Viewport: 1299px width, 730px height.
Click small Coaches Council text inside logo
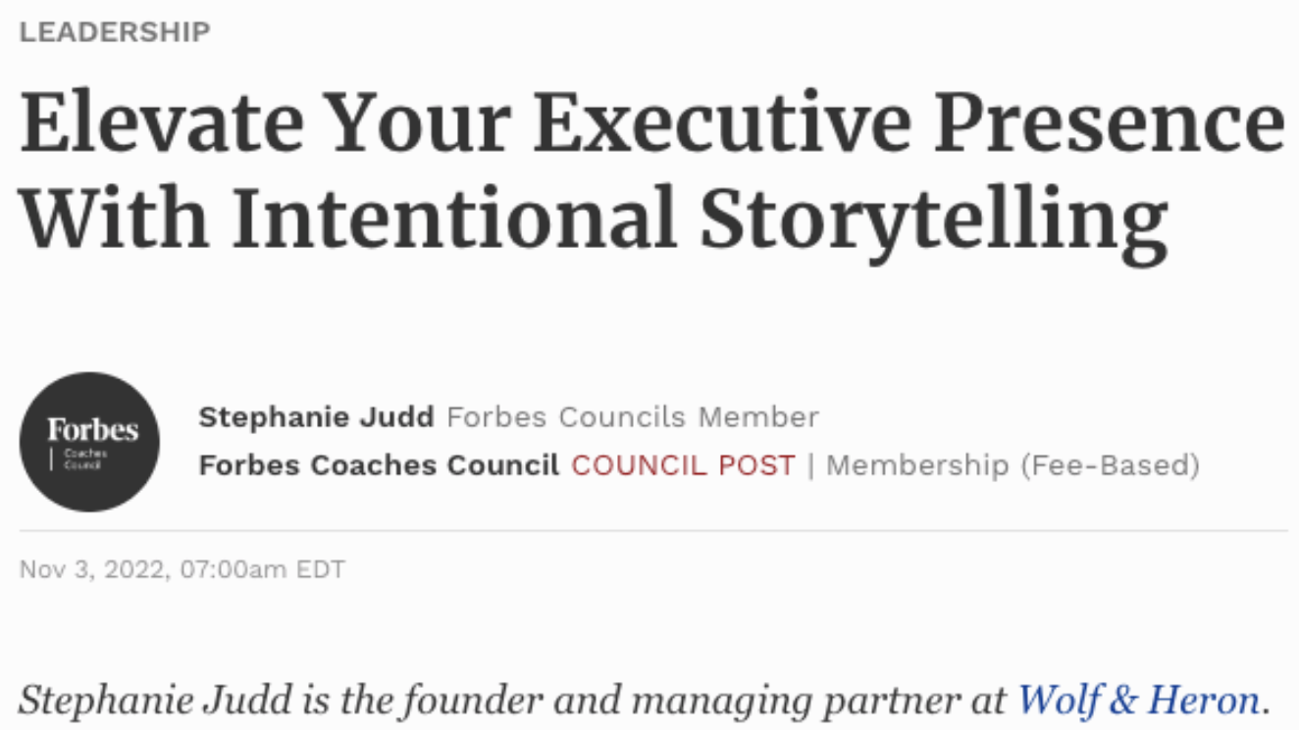click(x=85, y=459)
